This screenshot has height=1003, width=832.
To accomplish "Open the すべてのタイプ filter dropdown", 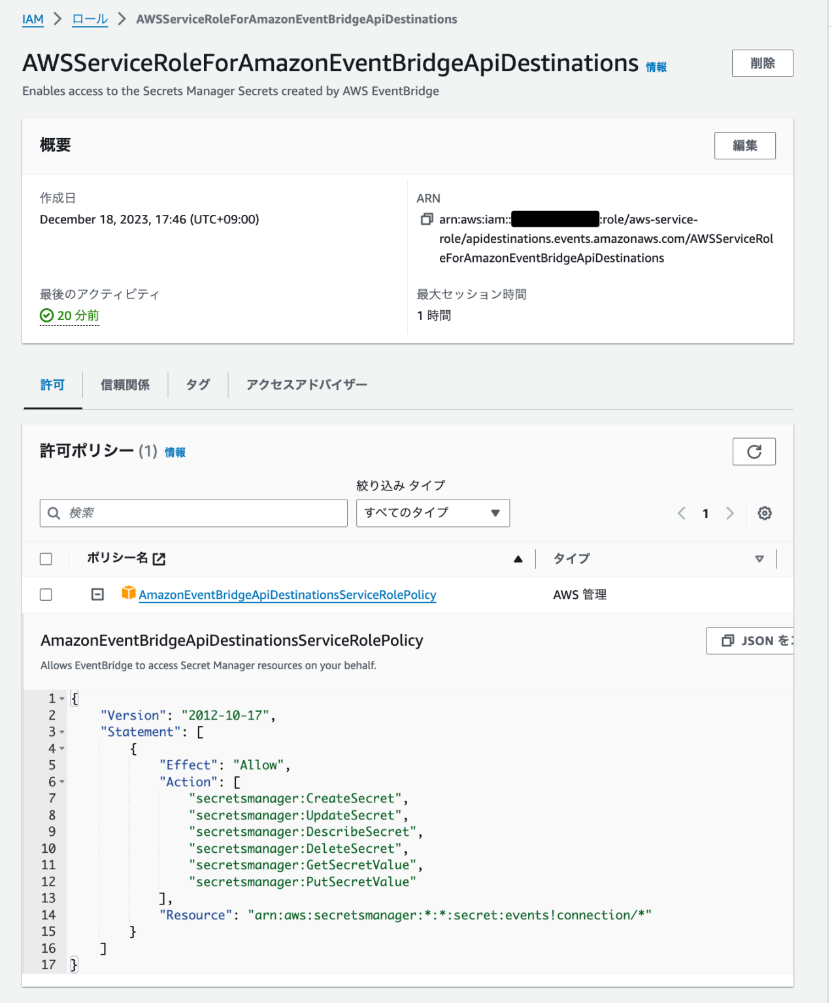I will (432, 513).
